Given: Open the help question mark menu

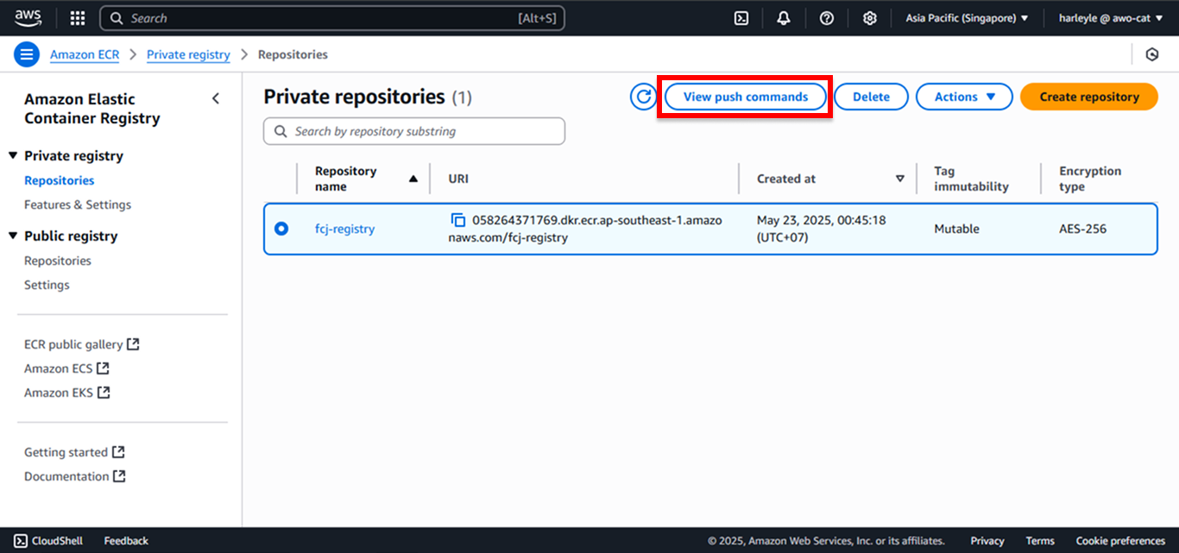Looking at the screenshot, I should click(x=827, y=18).
